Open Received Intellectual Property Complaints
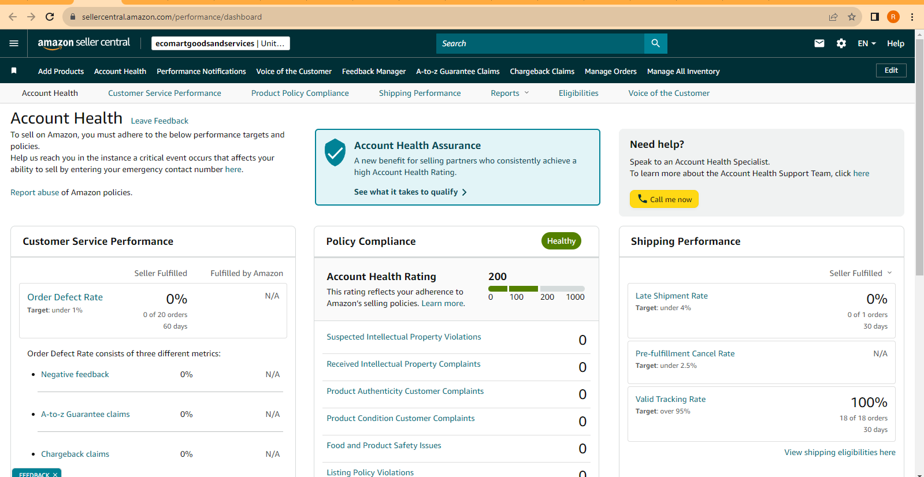924x477 pixels. pyautogui.click(x=403, y=364)
